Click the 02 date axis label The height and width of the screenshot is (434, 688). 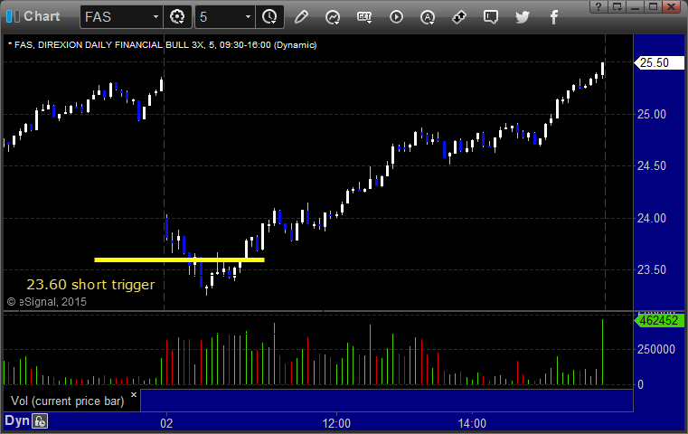(166, 423)
